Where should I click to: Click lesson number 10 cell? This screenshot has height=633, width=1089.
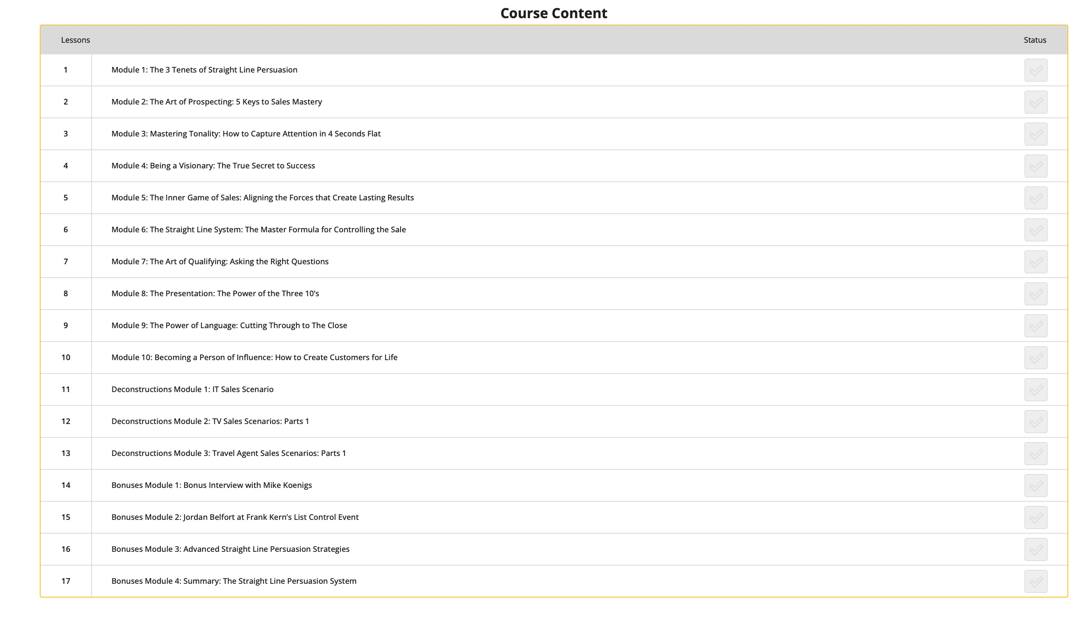click(66, 358)
